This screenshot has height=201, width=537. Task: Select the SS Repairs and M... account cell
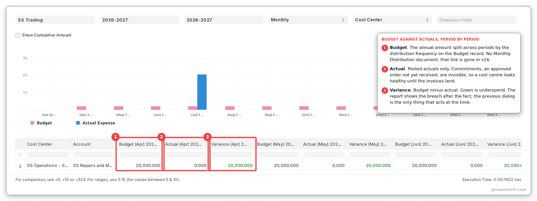pos(94,165)
